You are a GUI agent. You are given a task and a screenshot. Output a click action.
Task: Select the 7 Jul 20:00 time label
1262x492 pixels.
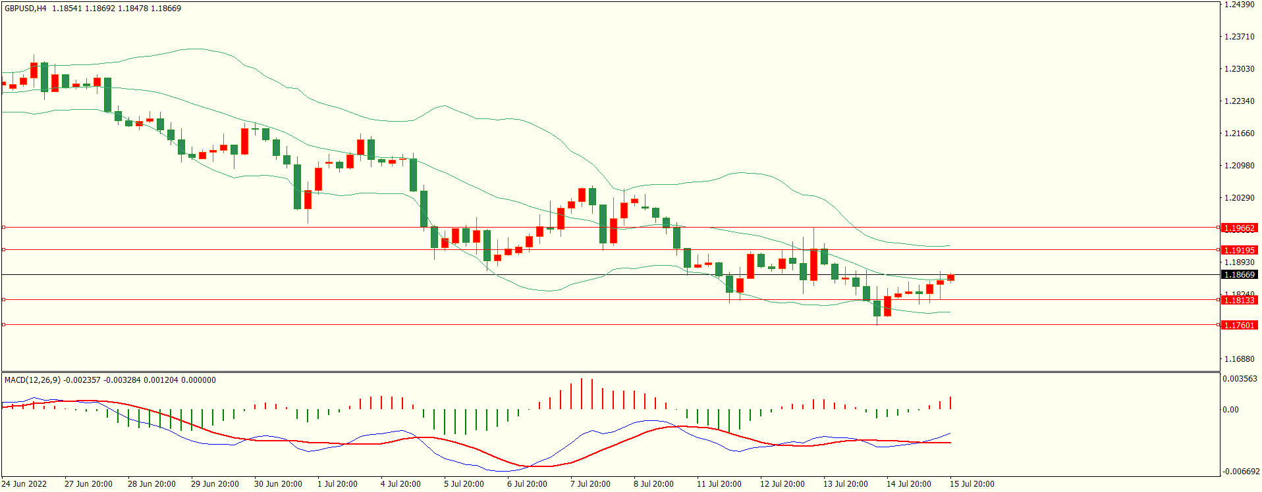590,484
